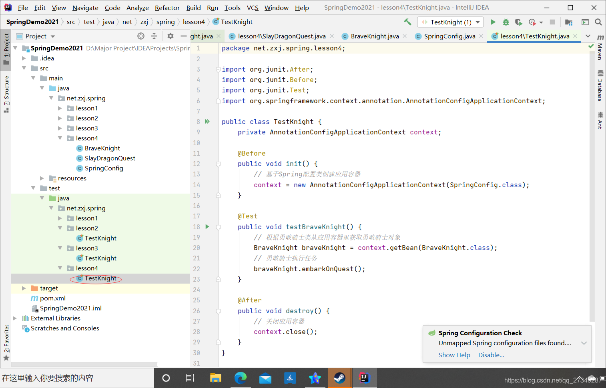Open the Maven tool window
Screen dimensions: 606x388
click(600, 47)
